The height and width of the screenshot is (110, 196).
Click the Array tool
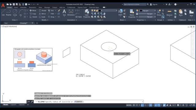coord(51,17)
